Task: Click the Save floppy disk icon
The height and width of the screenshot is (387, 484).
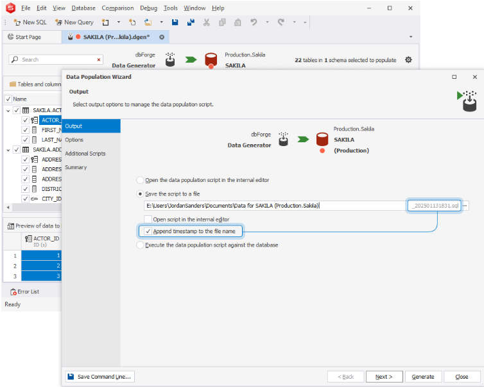Action: [x=175, y=22]
